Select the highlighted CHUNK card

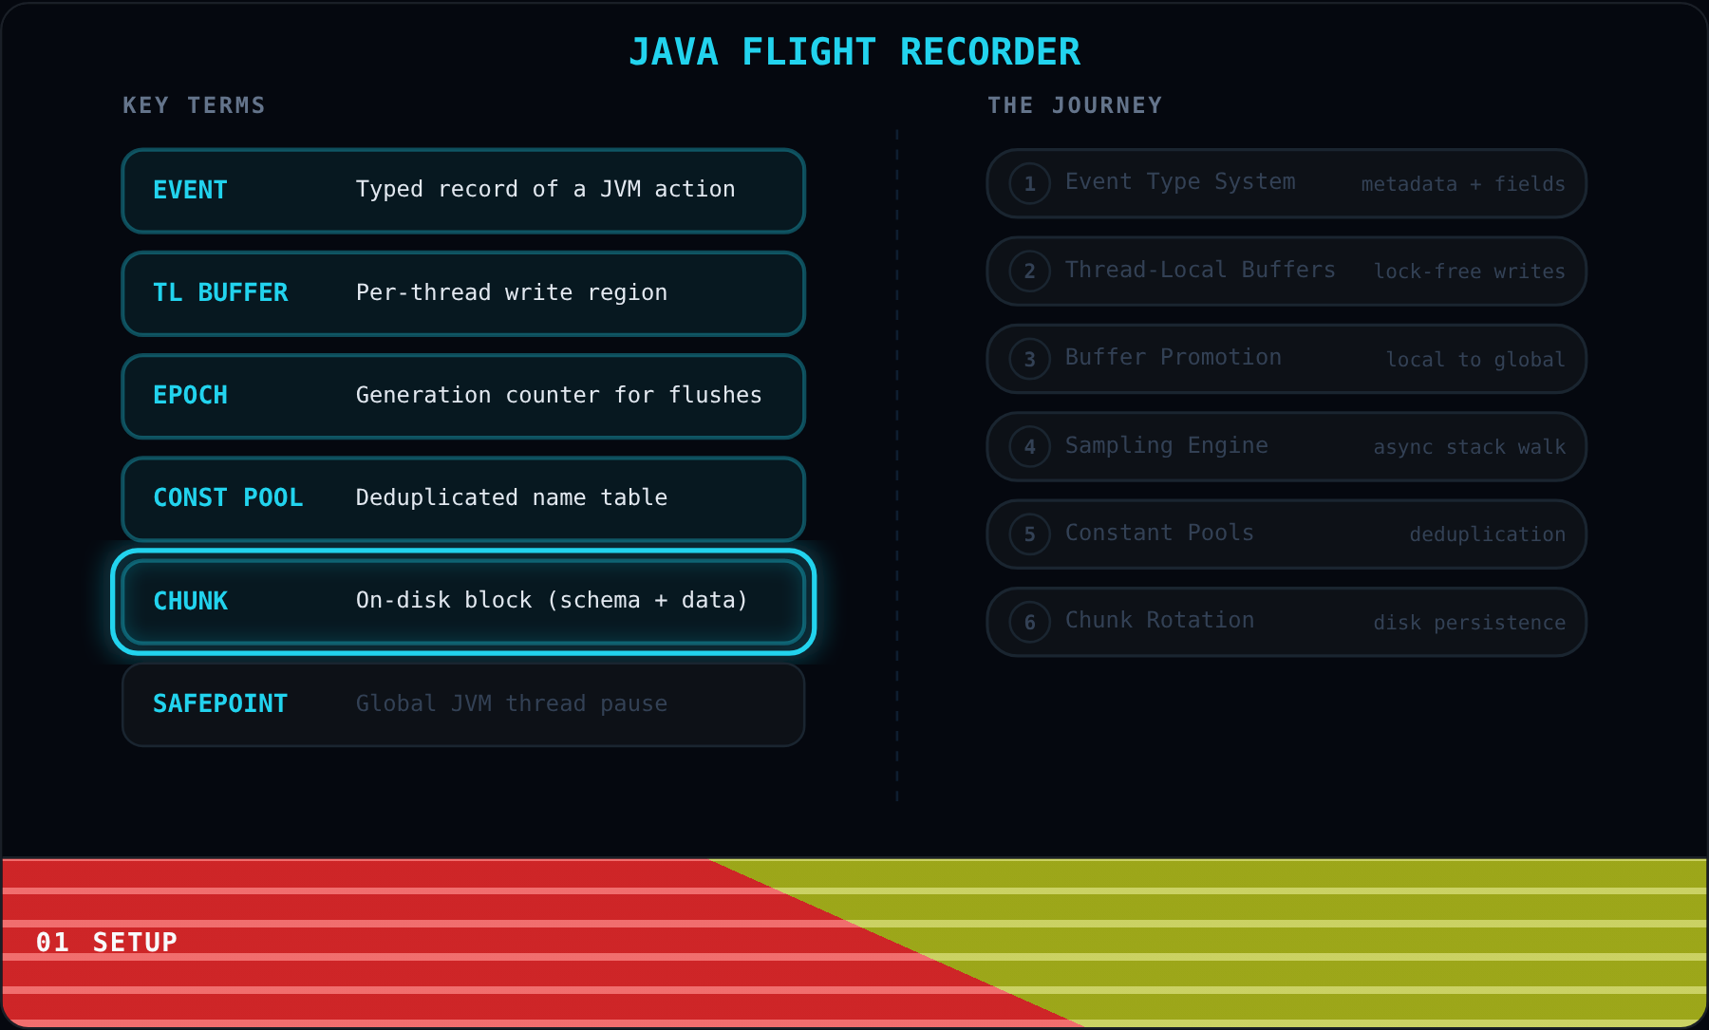point(463,602)
